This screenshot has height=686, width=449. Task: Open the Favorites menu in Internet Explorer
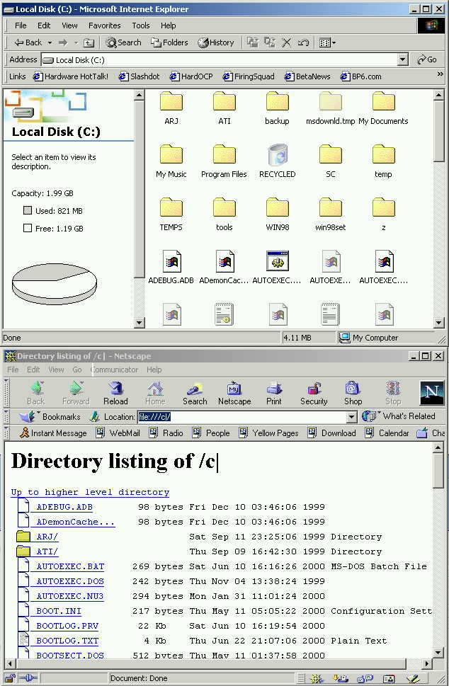coord(105,25)
